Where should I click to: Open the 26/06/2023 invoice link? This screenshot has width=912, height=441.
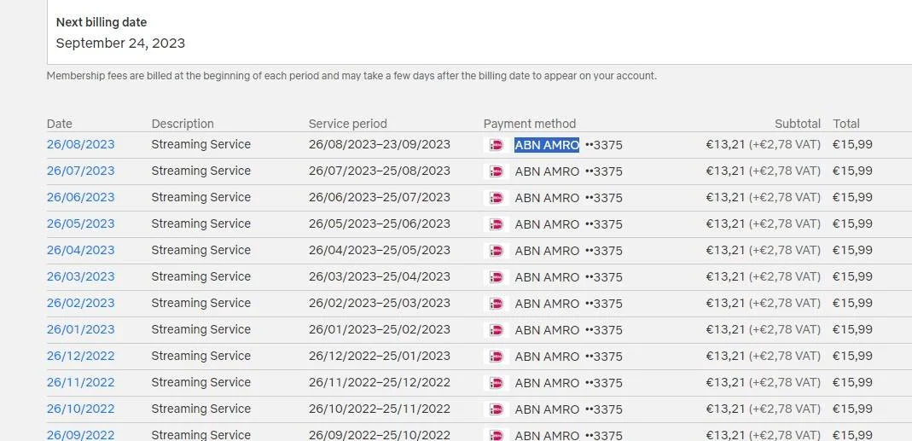(81, 197)
